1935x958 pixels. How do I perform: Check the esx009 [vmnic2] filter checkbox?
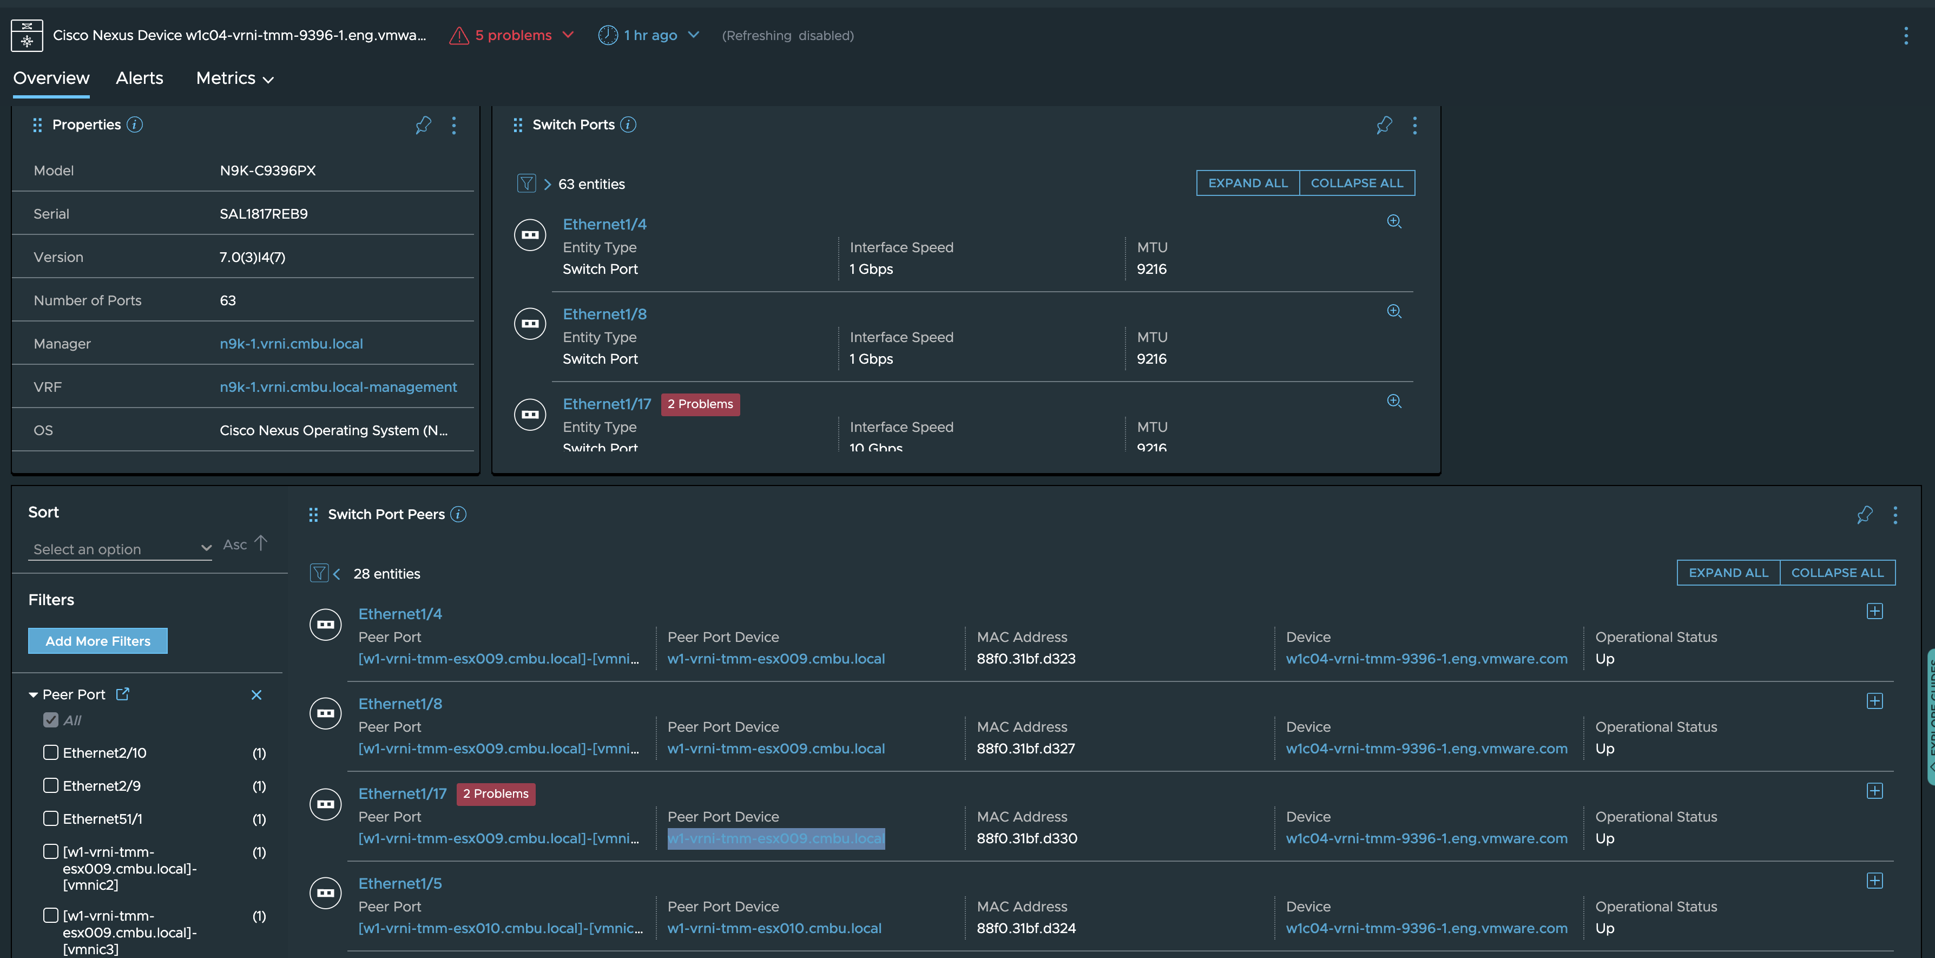[x=51, y=851]
